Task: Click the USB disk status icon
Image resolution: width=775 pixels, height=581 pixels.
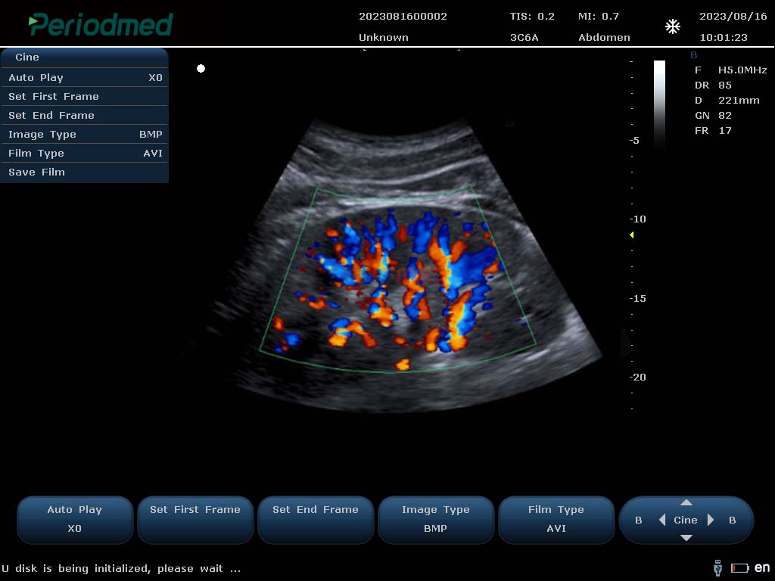Action: [x=717, y=567]
